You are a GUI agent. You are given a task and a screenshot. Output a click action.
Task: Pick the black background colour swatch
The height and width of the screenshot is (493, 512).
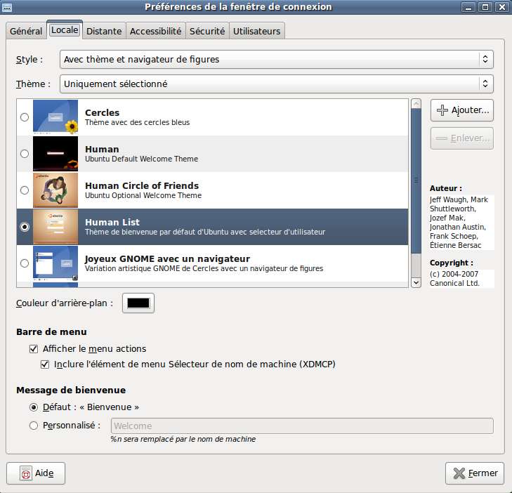(x=138, y=303)
